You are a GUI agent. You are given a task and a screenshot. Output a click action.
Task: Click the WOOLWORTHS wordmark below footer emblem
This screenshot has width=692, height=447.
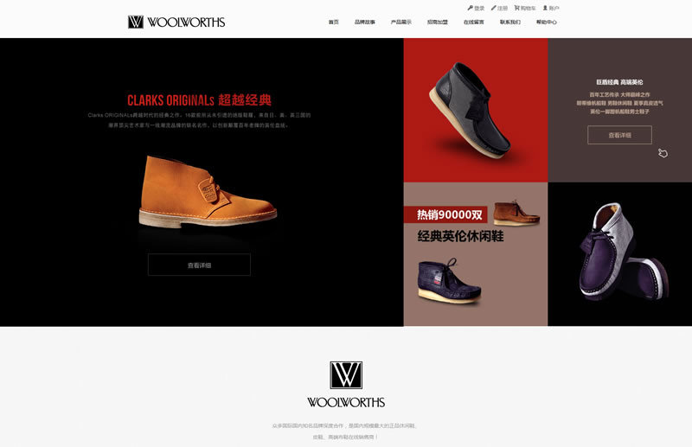tap(346, 402)
